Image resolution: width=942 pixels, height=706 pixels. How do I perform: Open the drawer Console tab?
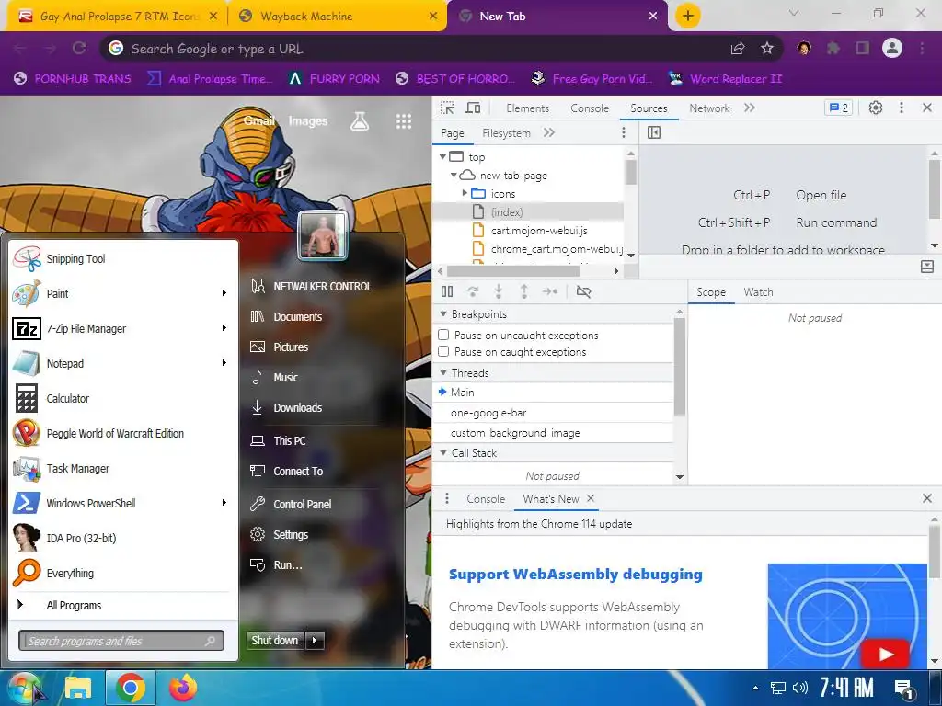click(486, 499)
